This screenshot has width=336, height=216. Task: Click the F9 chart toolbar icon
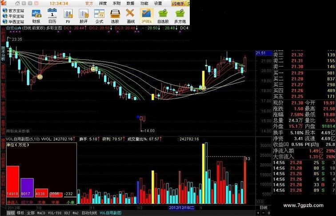[x=68, y=16]
